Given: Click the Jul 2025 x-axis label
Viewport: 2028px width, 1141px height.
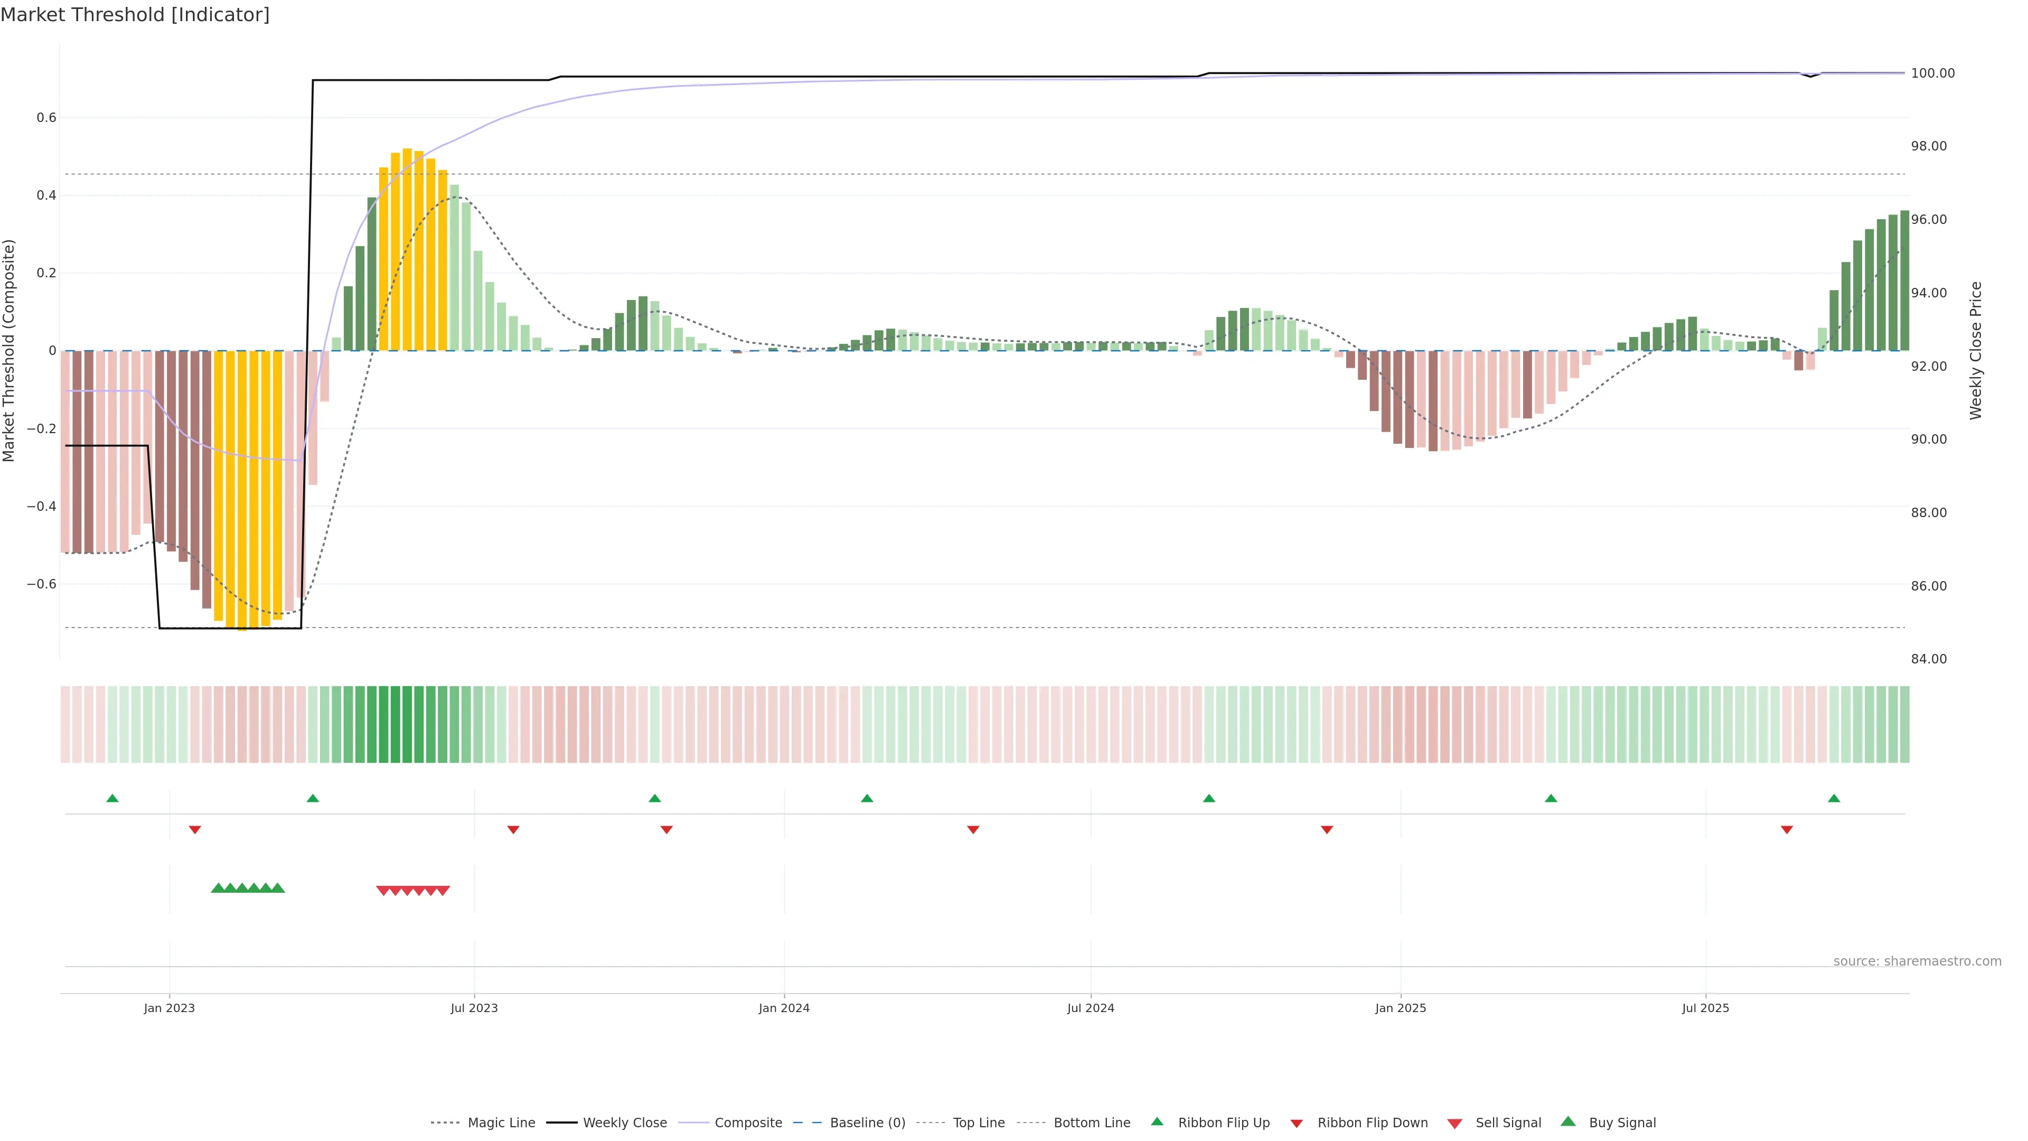Looking at the screenshot, I should coord(1705,1008).
